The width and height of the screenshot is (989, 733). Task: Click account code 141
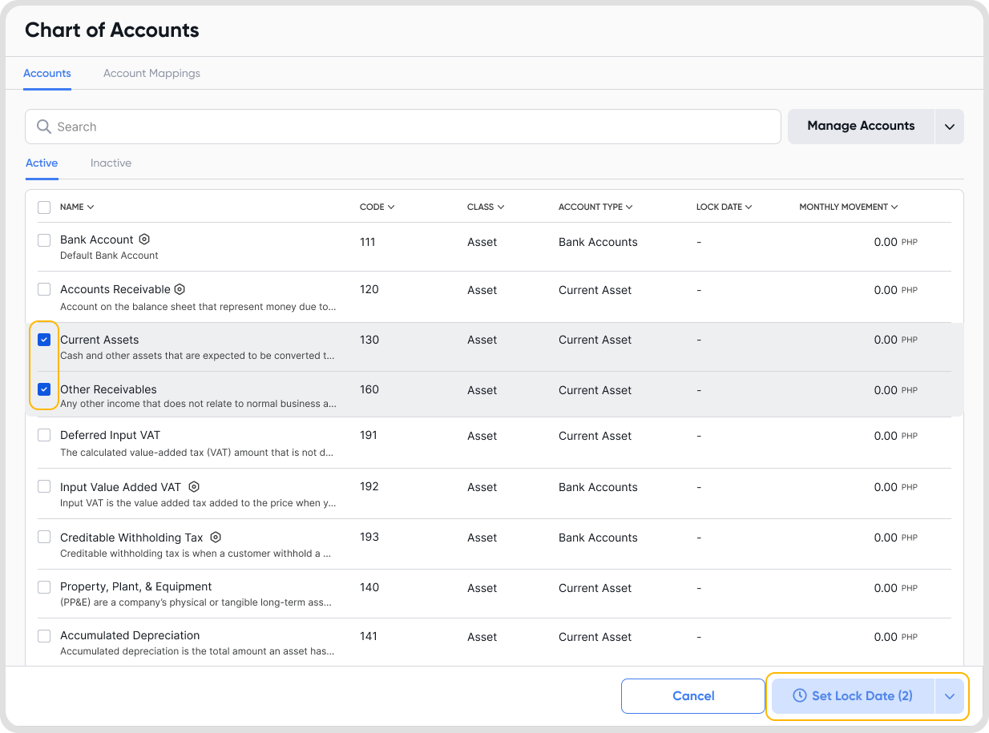click(369, 636)
